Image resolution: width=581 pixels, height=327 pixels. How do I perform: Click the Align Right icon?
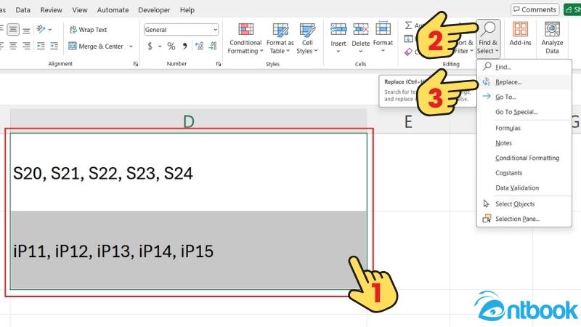point(26,46)
